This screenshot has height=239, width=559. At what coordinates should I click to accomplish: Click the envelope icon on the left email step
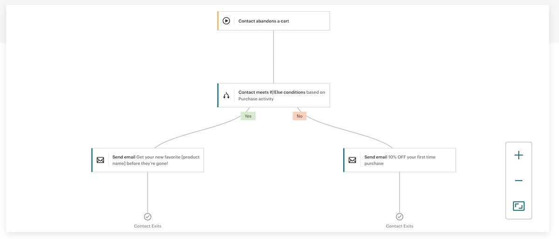pos(101,160)
